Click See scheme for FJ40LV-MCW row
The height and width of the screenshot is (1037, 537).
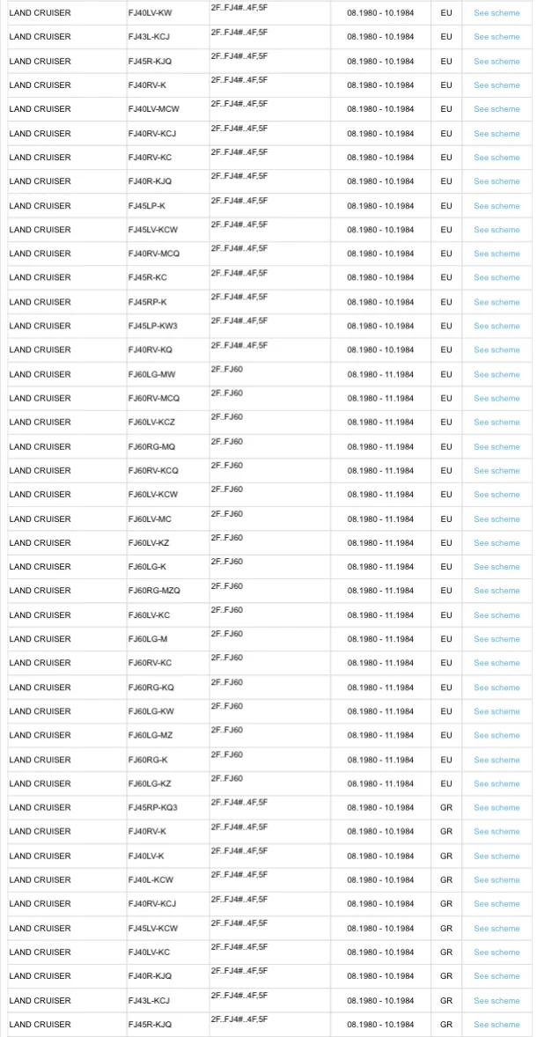click(x=497, y=109)
